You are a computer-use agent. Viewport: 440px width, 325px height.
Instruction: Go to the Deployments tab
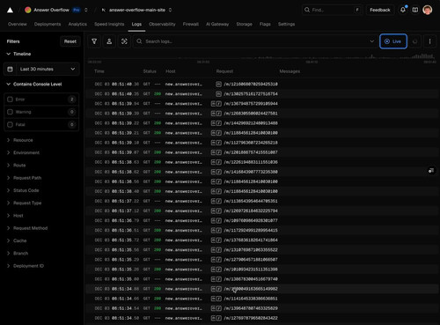tap(48, 24)
